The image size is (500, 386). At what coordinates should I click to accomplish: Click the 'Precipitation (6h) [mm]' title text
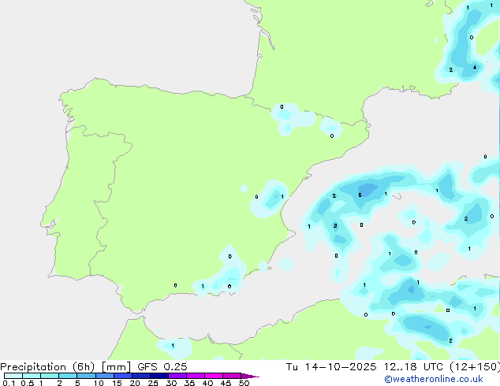click(x=65, y=367)
